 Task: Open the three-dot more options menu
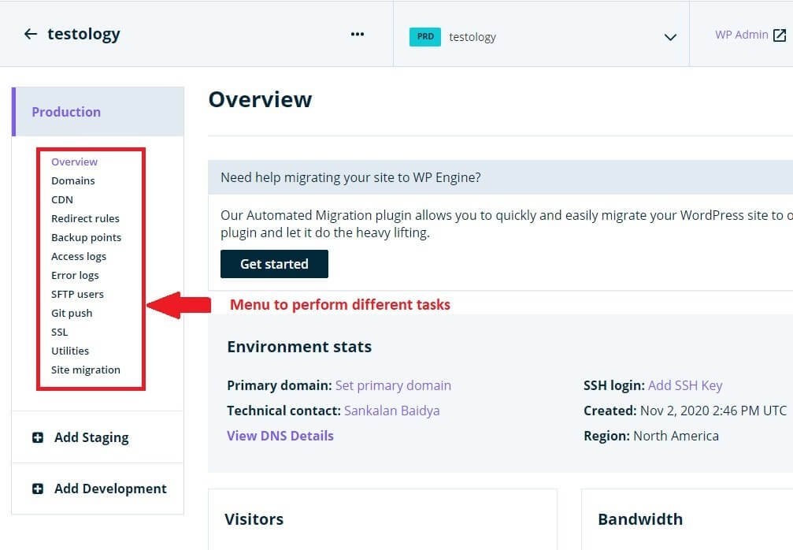point(358,35)
